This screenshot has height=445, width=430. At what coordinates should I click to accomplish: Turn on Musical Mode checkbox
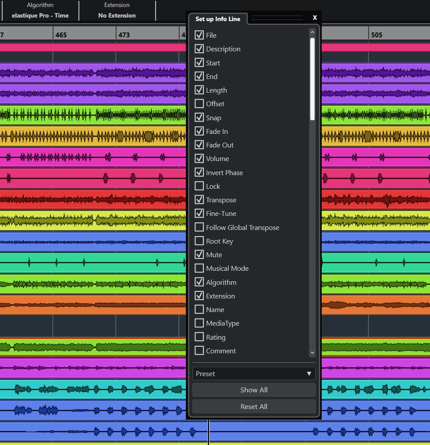coord(199,268)
